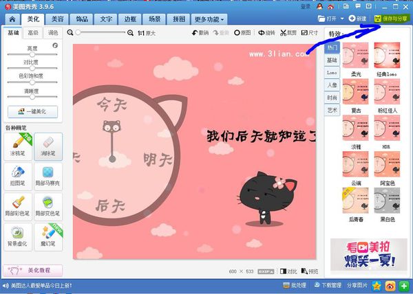
Task: Click the reset icon beside 亮度
Action: [55, 45]
